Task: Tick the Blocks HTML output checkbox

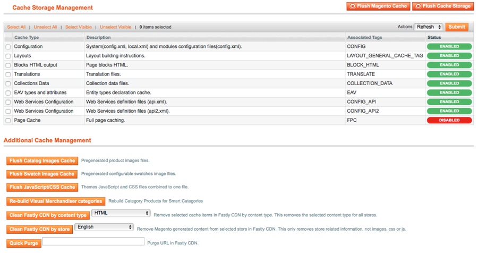Action: (x=8, y=65)
